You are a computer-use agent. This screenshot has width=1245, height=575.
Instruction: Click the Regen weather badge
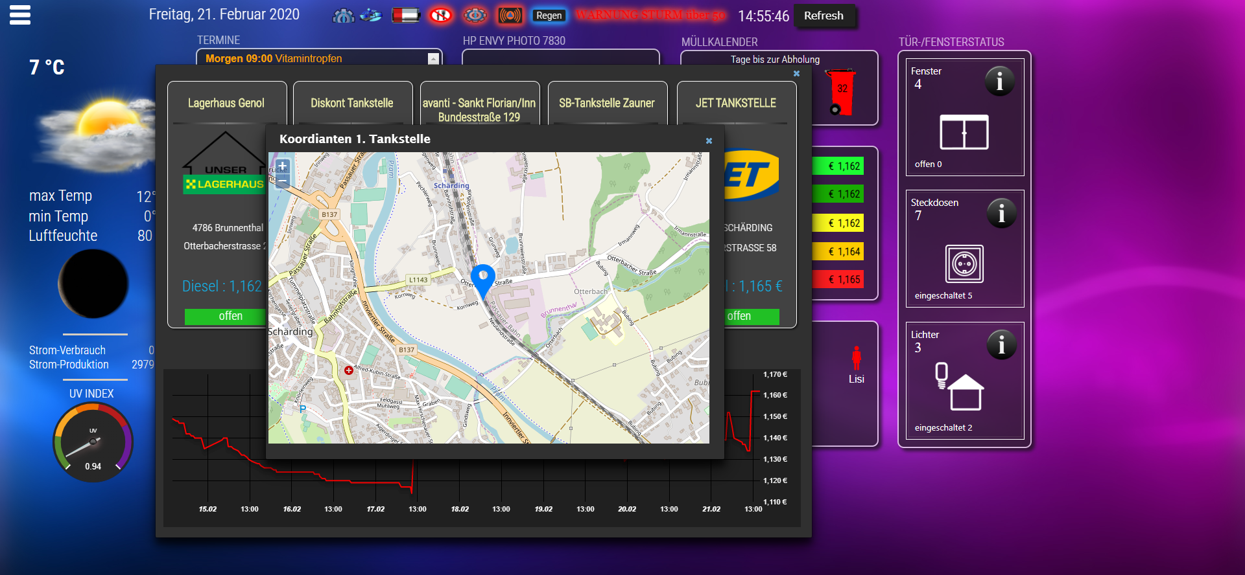tap(549, 16)
